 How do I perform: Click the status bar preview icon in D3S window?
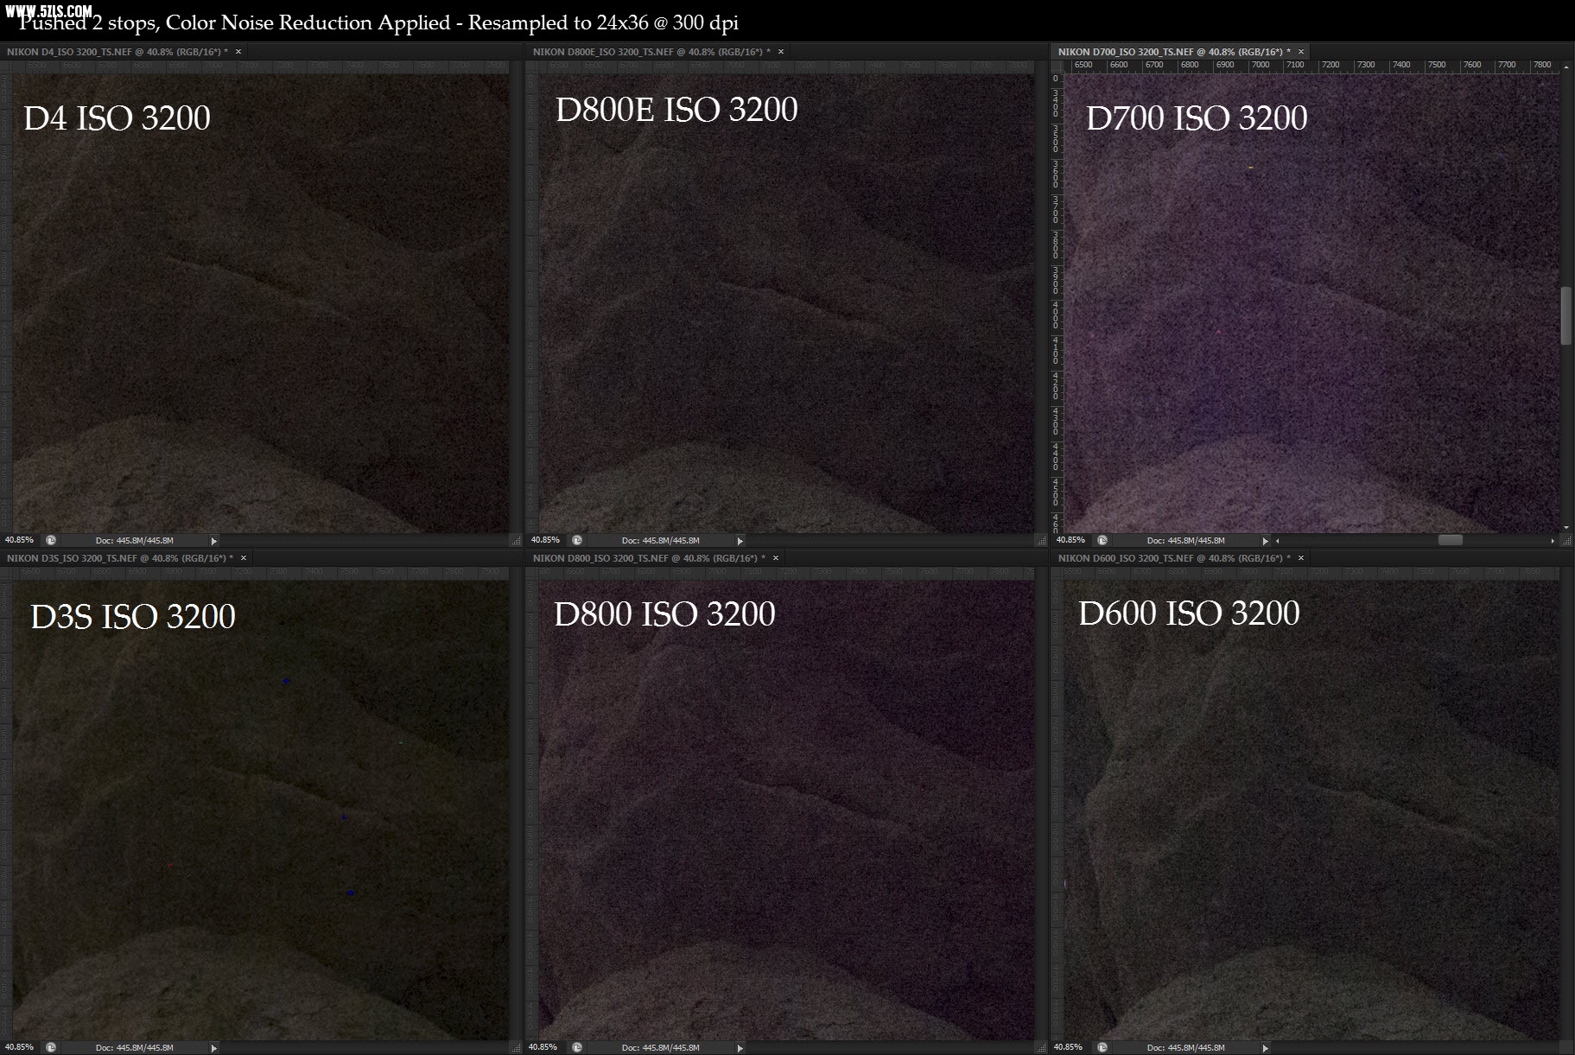tap(51, 1047)
